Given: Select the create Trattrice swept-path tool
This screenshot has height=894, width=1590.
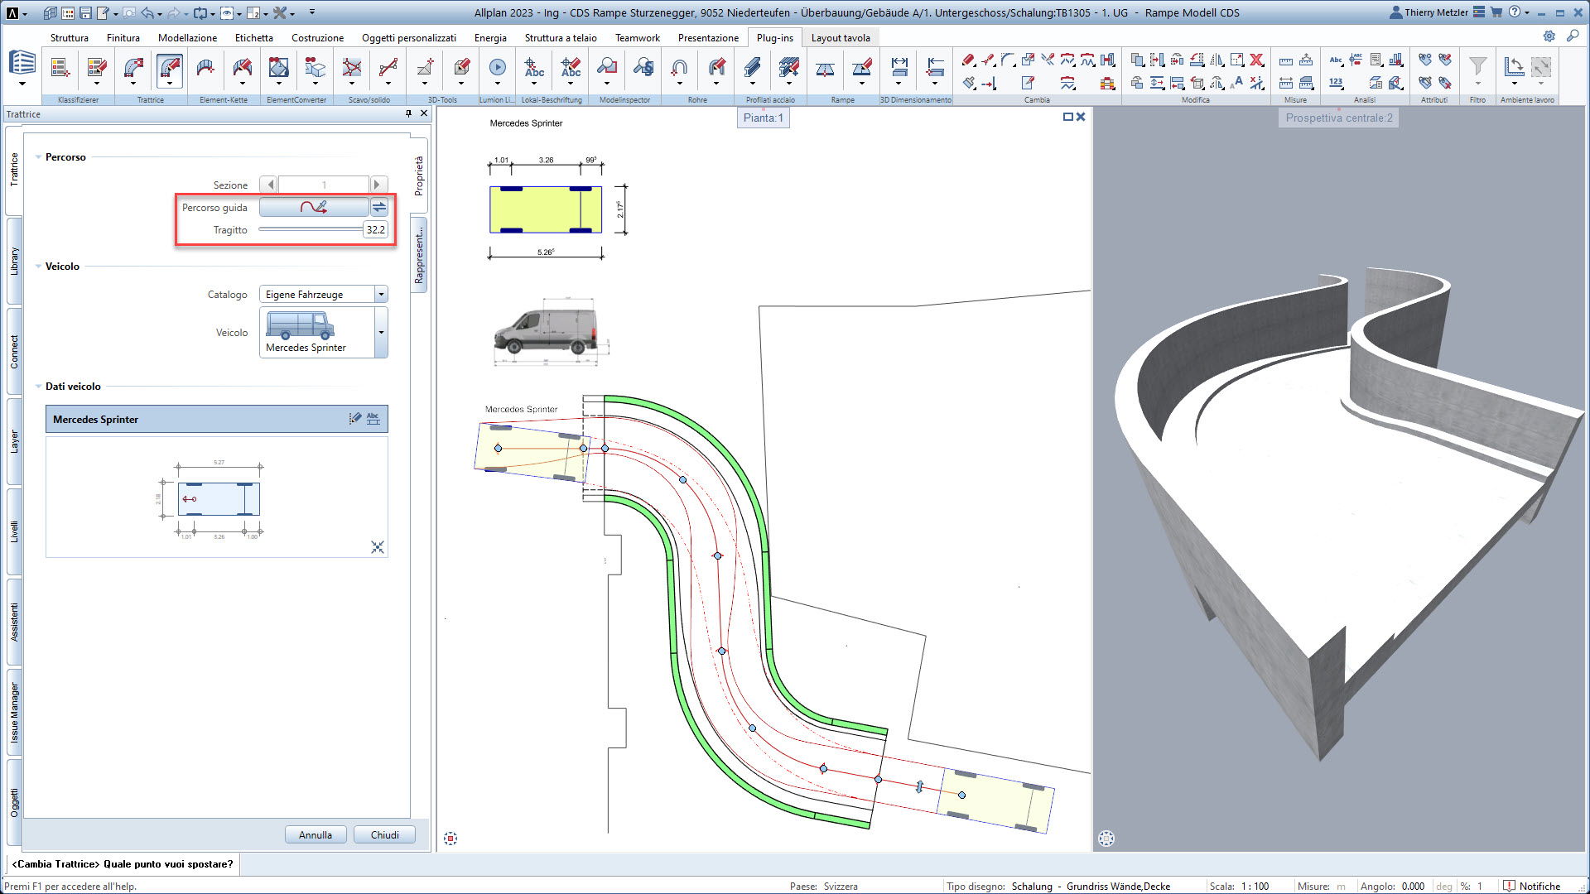Looking at the screenshot, I should (x=133, y=67).
